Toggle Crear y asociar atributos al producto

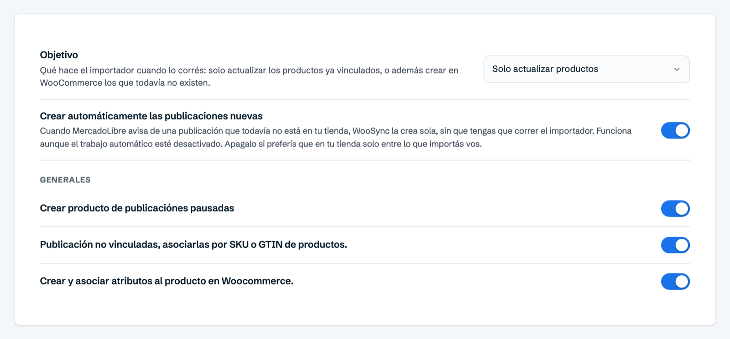(675, 282)
